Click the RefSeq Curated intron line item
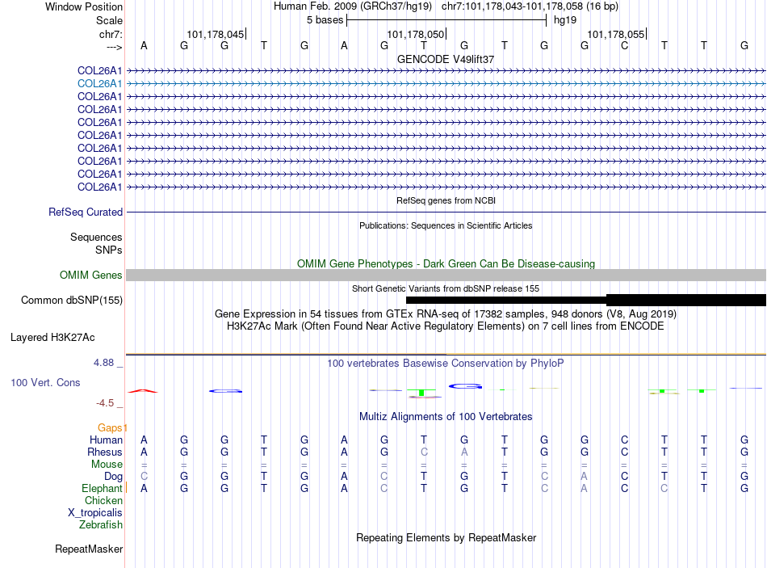 (x=446, y=212)
